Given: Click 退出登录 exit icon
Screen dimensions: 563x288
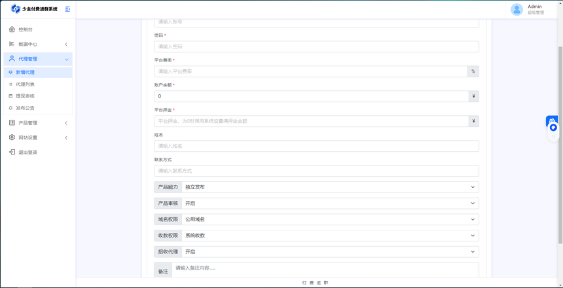Looking at the screenshot, I should tap(12, 153).
